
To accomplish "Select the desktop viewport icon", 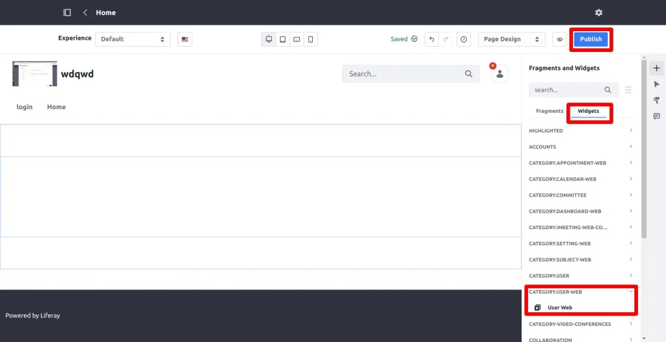I will click(269, 40).
